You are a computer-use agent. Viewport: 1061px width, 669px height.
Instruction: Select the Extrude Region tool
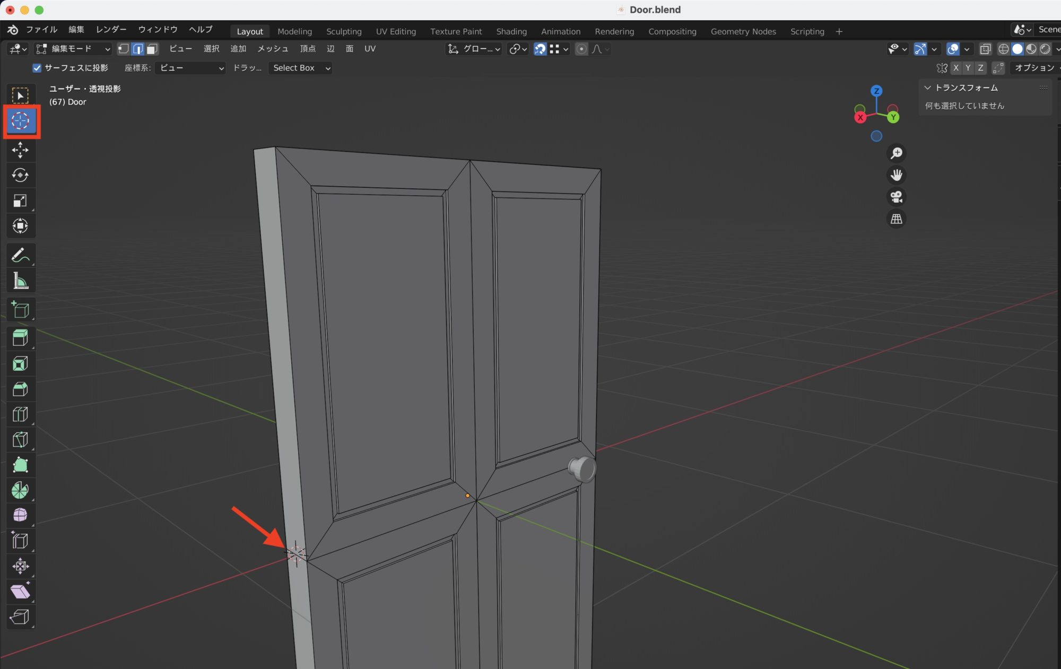tap(20, 338)
